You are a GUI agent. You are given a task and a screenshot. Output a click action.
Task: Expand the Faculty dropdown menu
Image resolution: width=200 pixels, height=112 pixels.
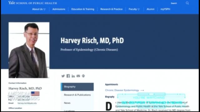click(134, 9)
